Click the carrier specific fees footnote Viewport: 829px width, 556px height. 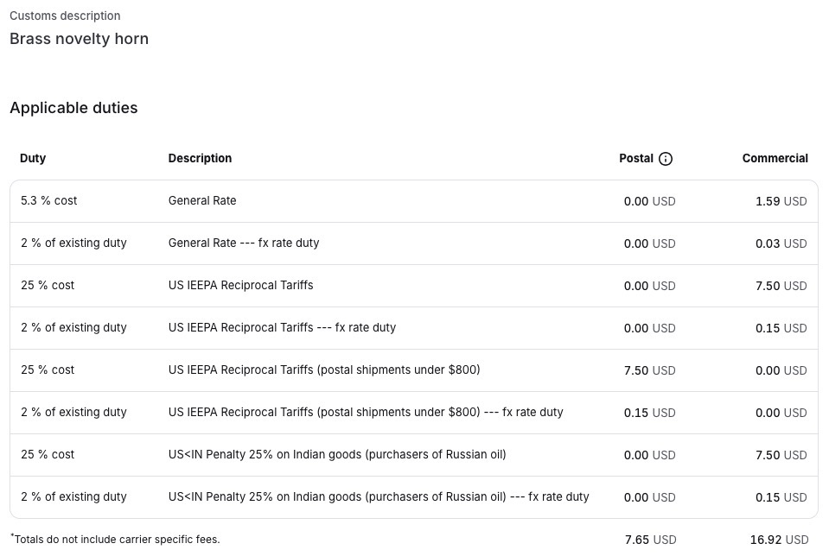[x=116, y=540]
